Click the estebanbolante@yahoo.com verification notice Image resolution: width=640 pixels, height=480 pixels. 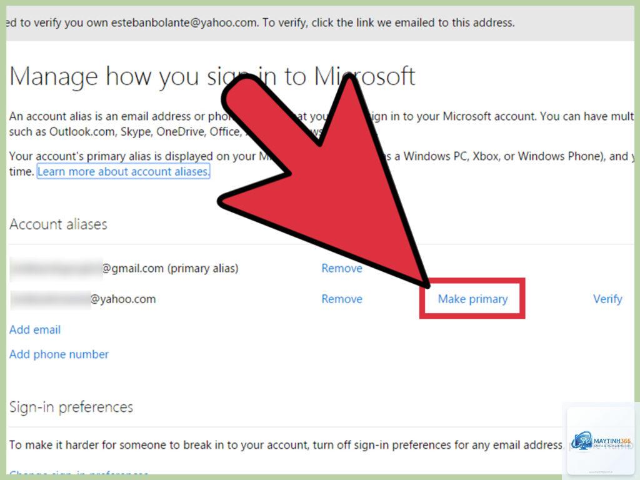[x=261, y=22]
